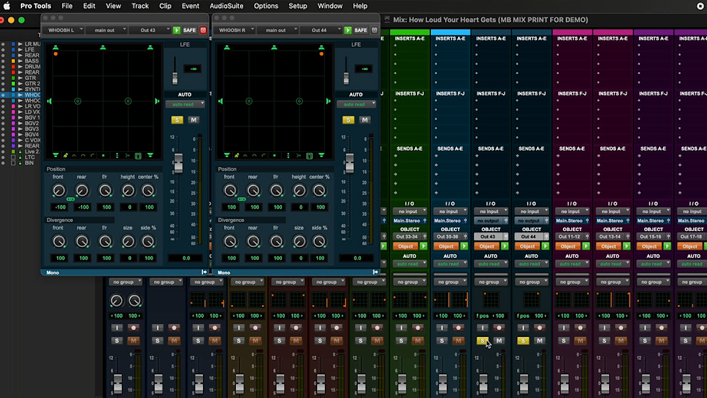Turn the front Position knob in WHOOSH L panner
The height and width of the screenshot is (398, 707).
pos(59,190)
